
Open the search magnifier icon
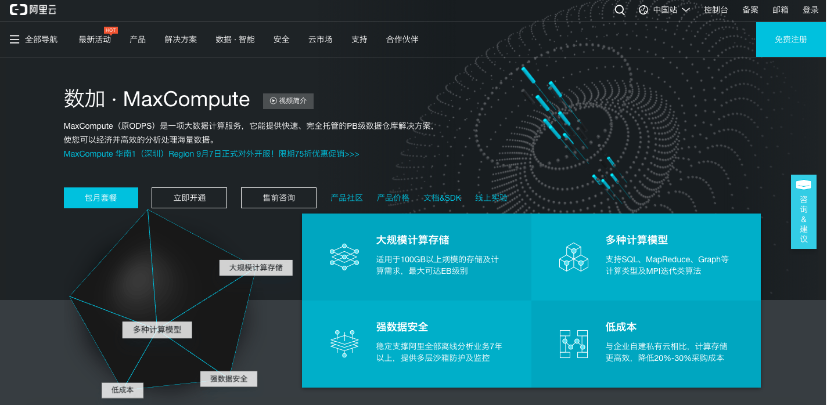620,10
